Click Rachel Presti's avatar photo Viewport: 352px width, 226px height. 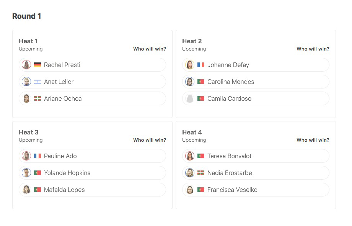(x=26, y=65)
